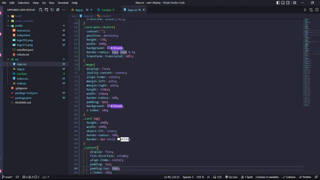The width and height of the screenshot is (320, 180).
Task: Run the file with play icon
Action: 305,10
